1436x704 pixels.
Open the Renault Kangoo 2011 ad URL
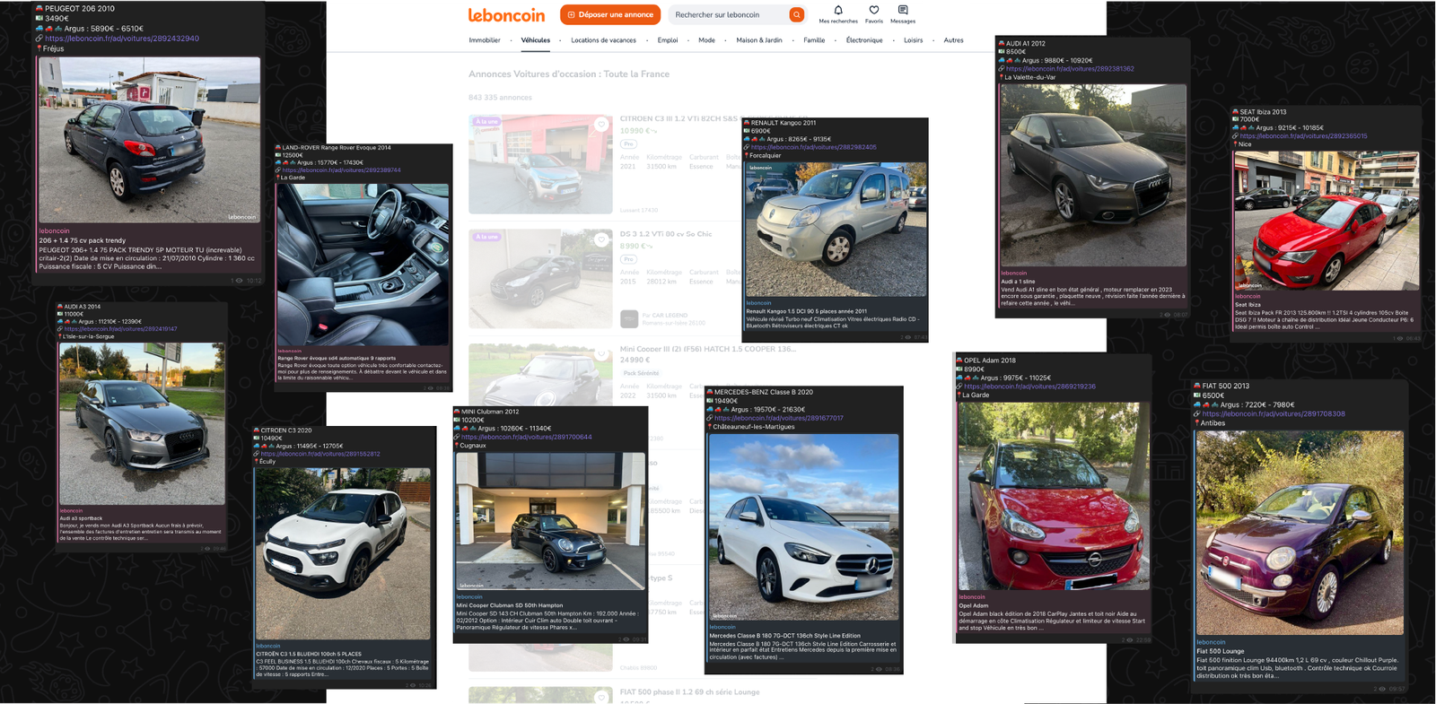point(814,147)
